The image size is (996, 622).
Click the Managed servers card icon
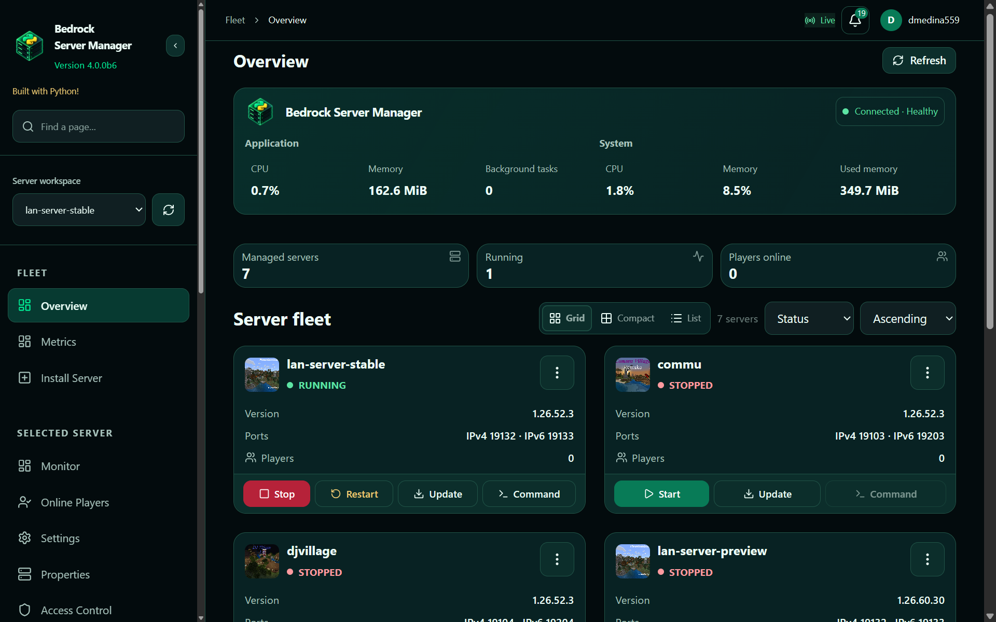[455, 256]
